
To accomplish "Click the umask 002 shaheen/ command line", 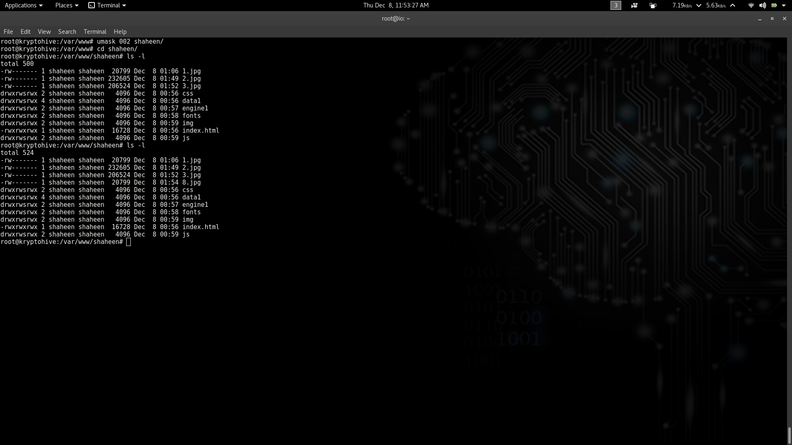I will point(82,42).
